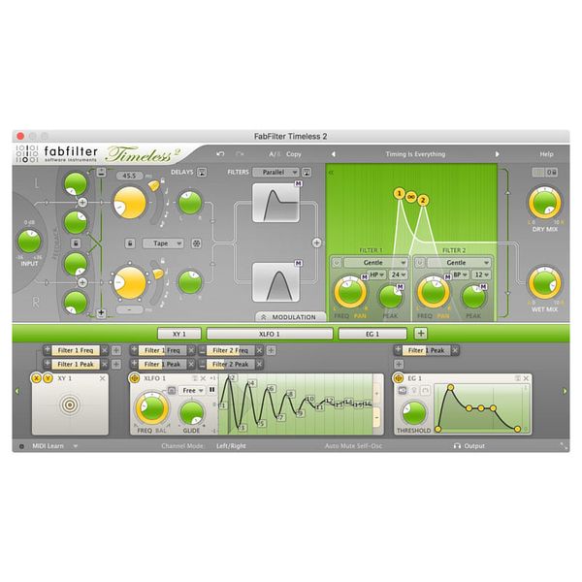This screenshot has height=582, width=582.
Task: Click the Dry Mix knob
Action: click(544, 203)
